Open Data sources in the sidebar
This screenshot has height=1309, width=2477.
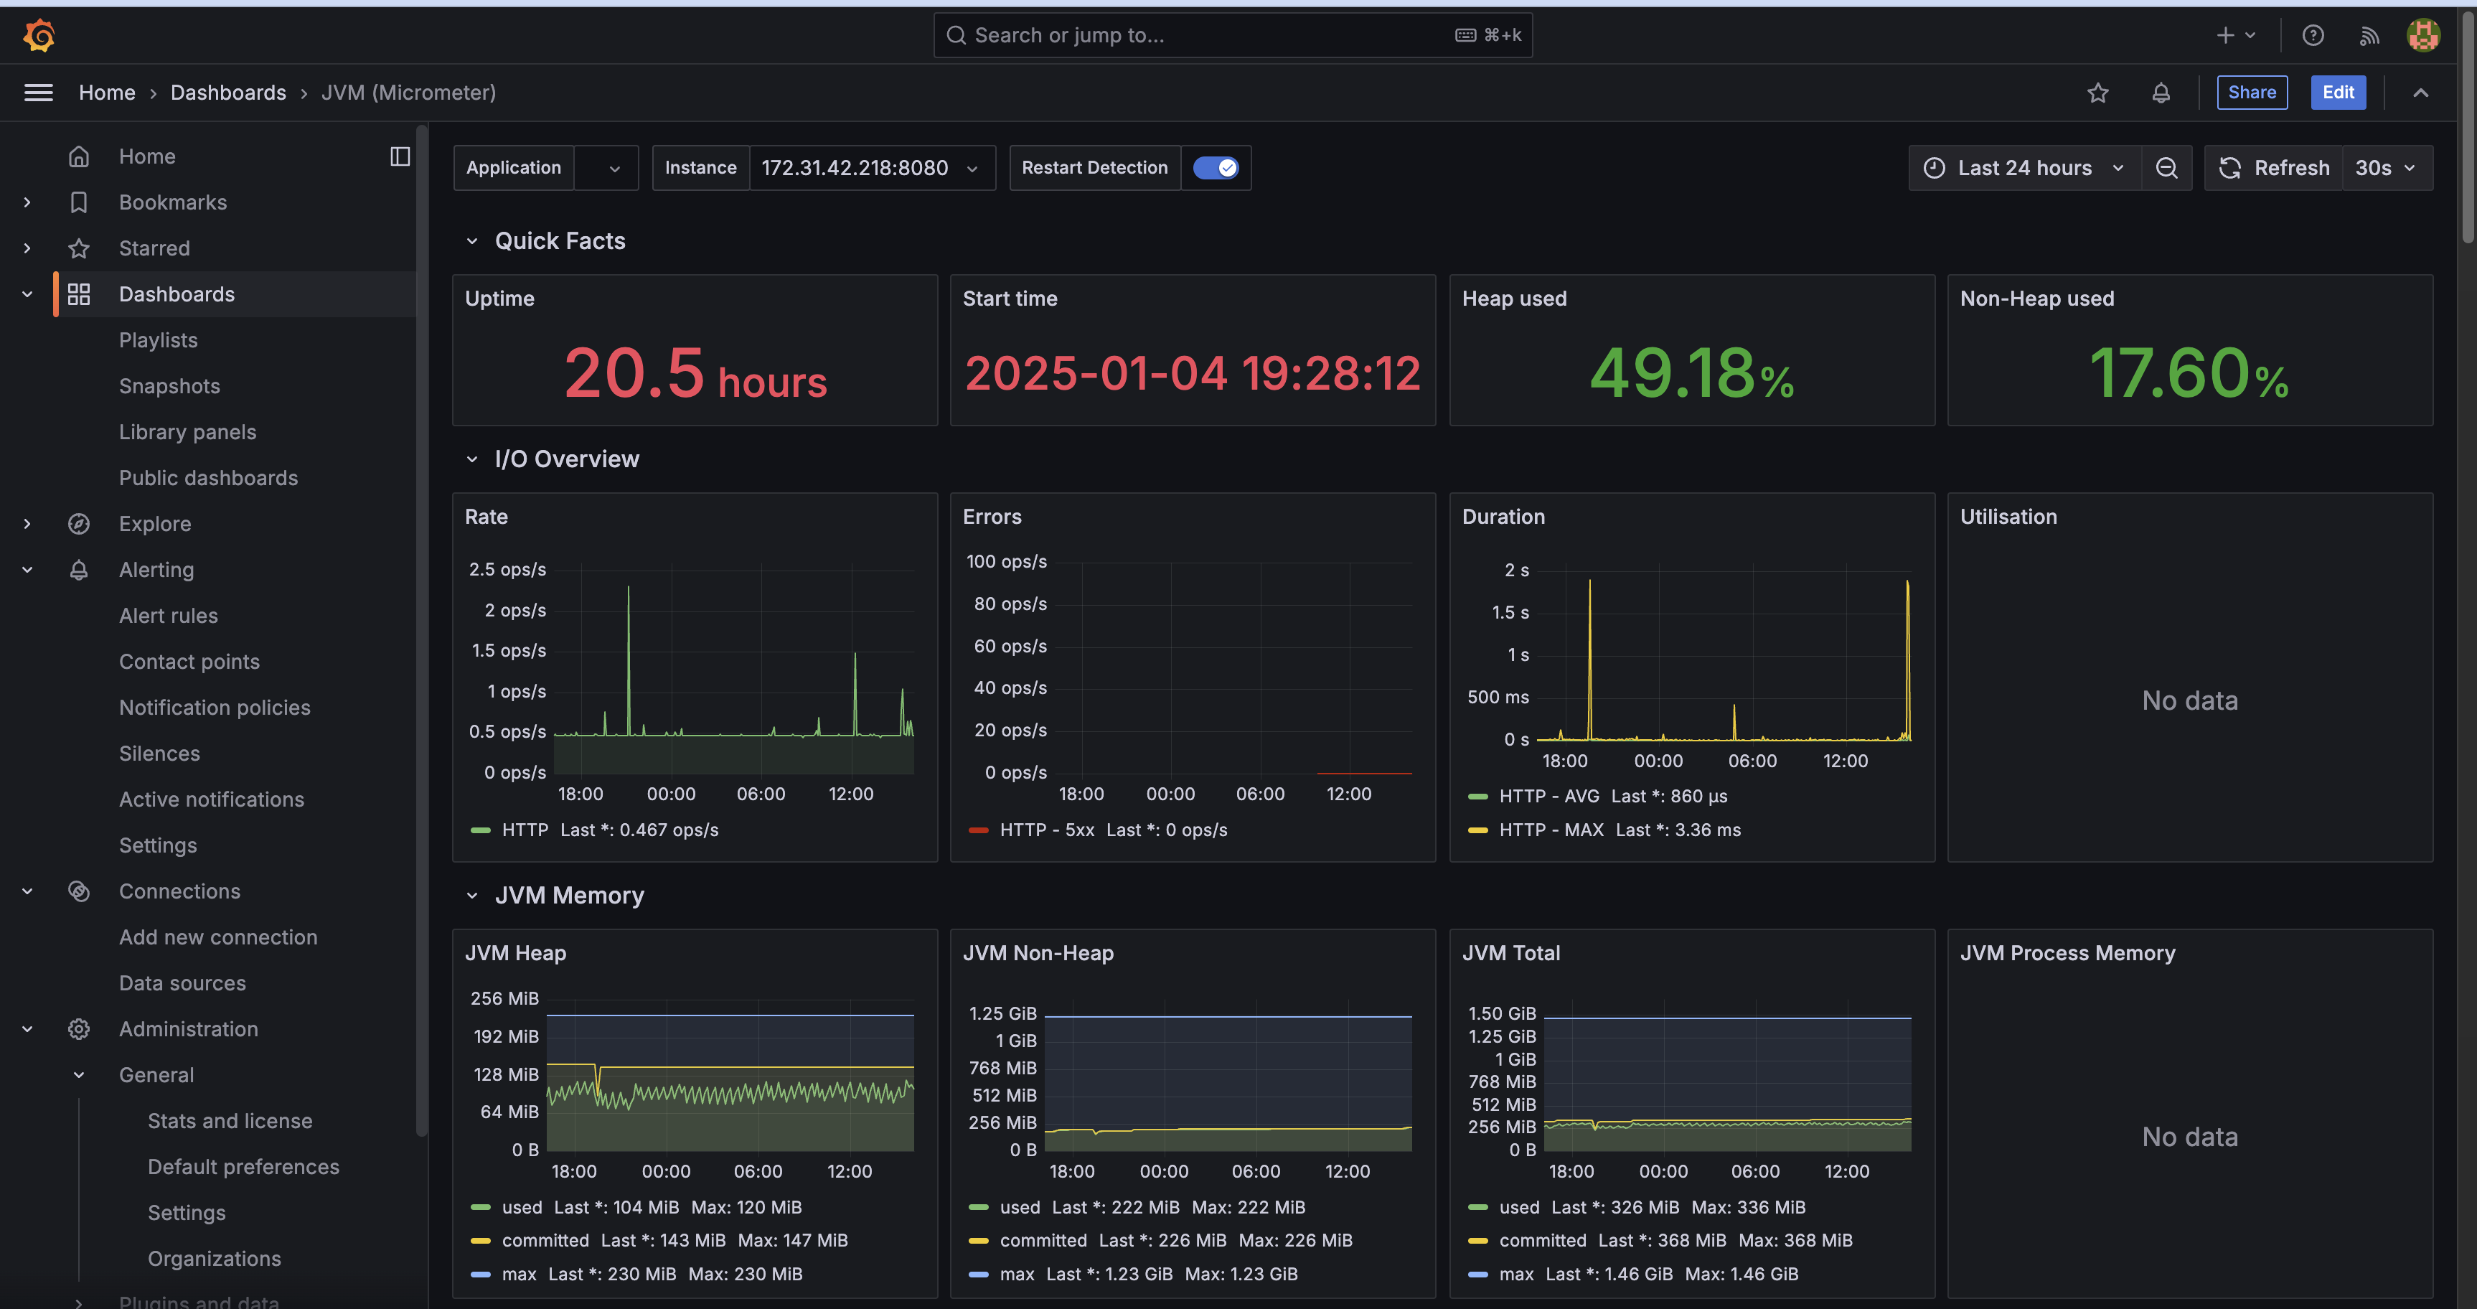pos(183,983)
